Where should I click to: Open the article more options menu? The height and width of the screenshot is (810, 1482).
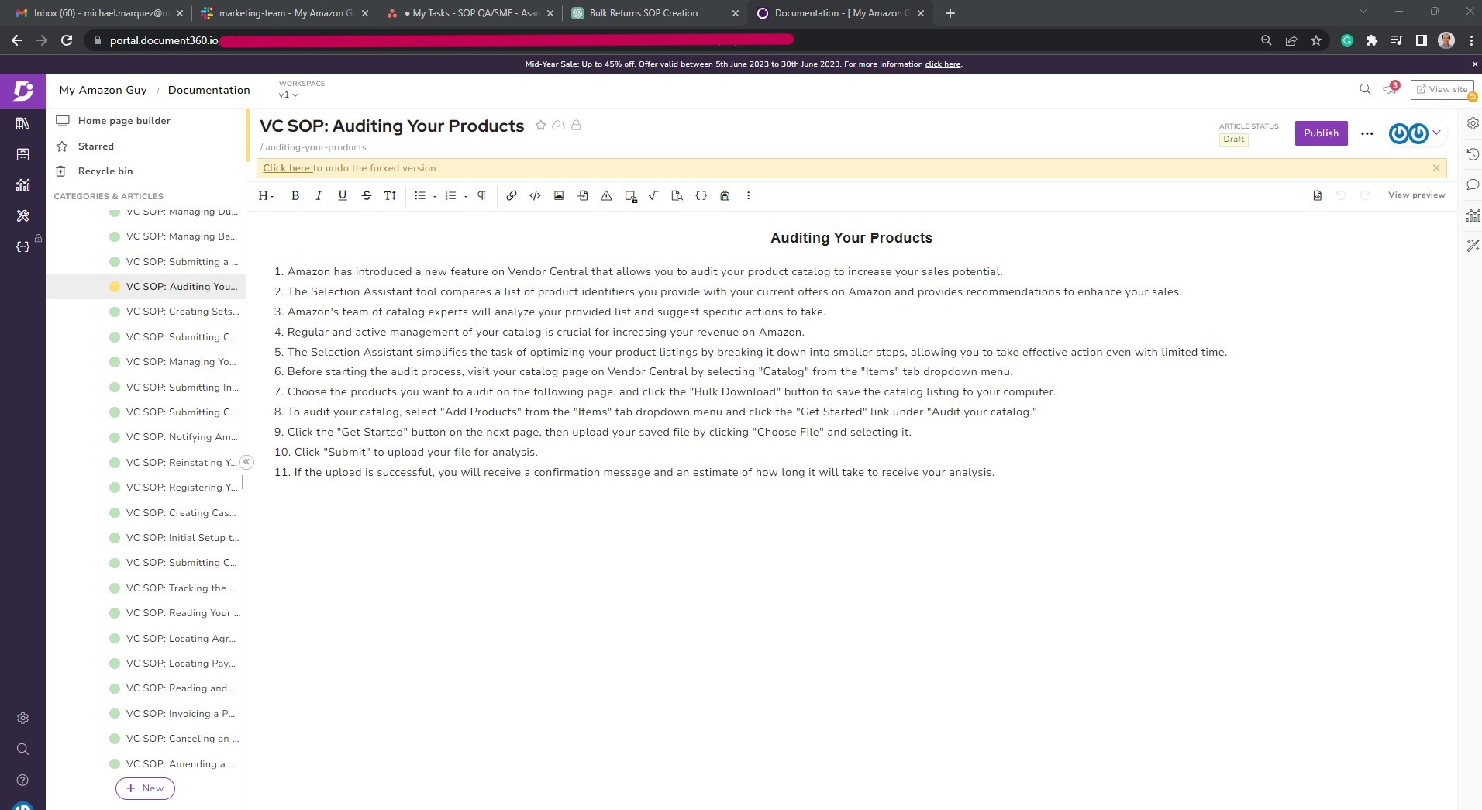pyautogui.click(x=1367, y=133)
